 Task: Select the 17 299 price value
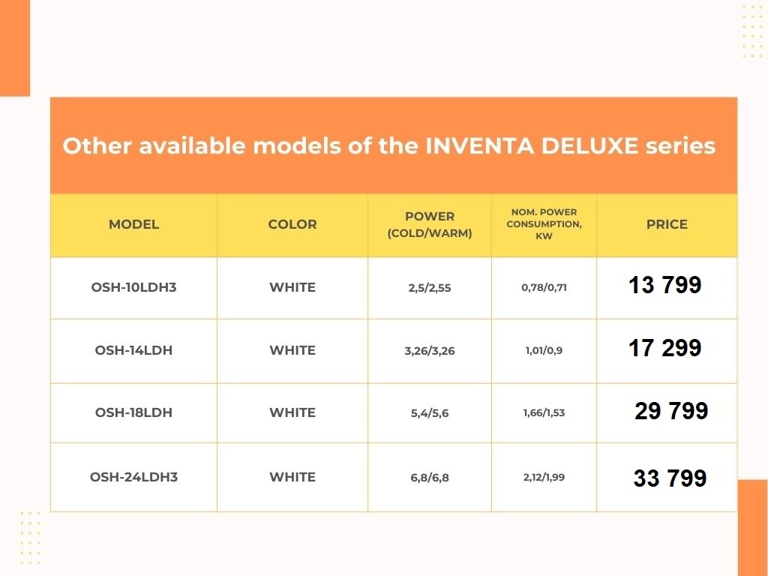[665, 349]
